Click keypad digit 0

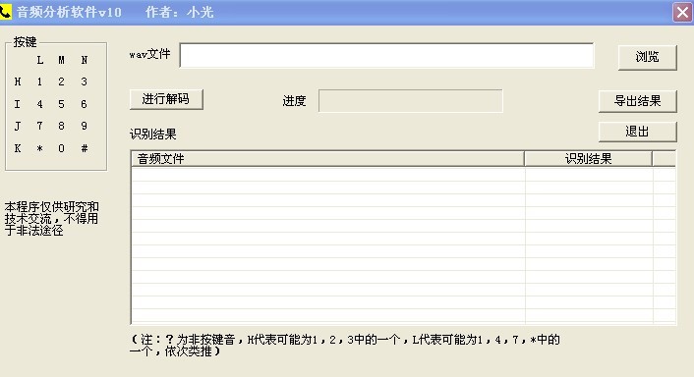[61, 148]
